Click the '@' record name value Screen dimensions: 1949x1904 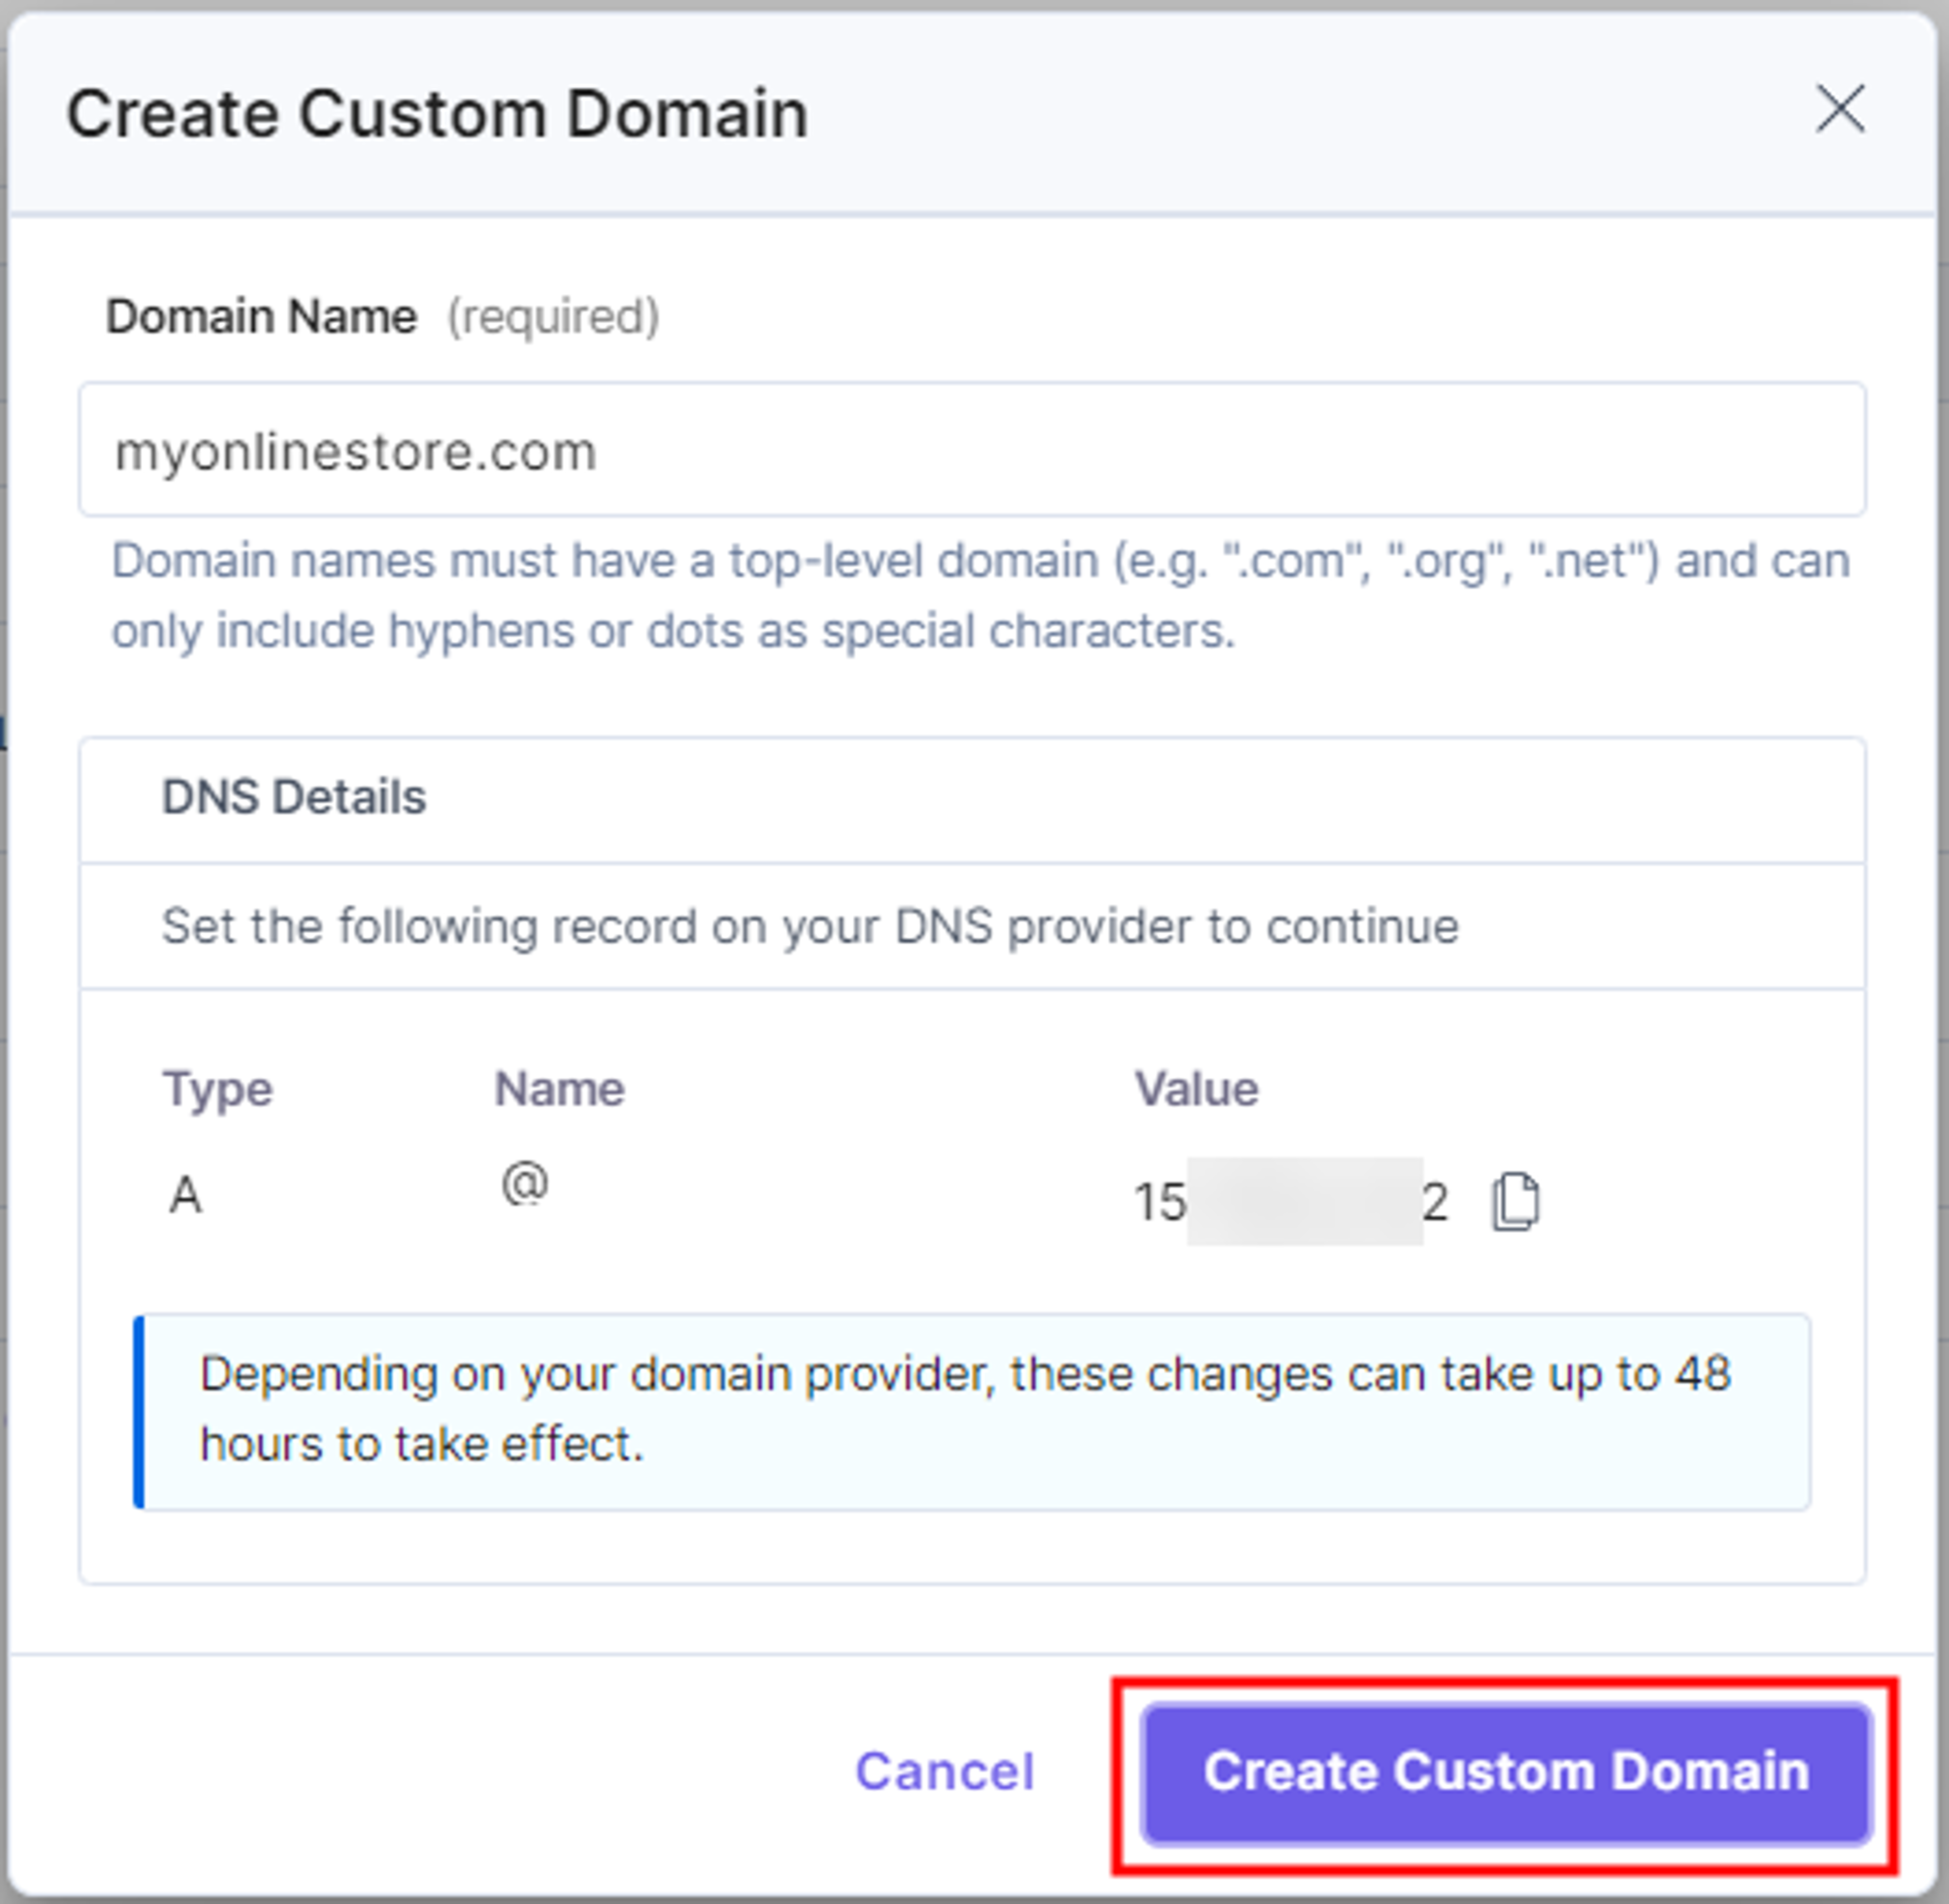[x=525, y=1184]
